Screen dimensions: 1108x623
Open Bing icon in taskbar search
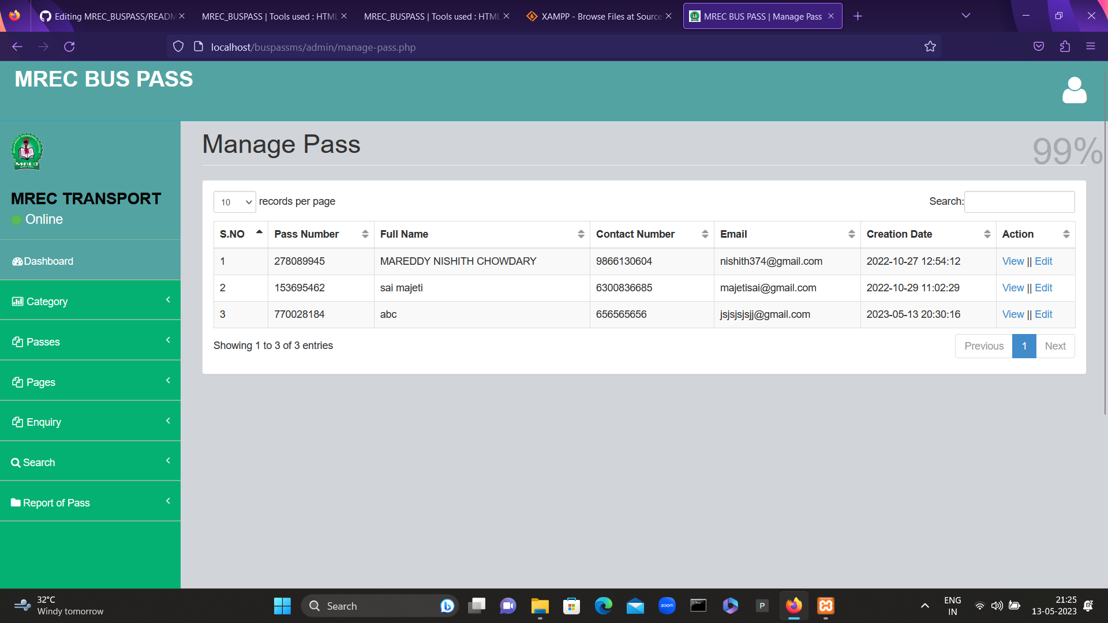[447, 606]
